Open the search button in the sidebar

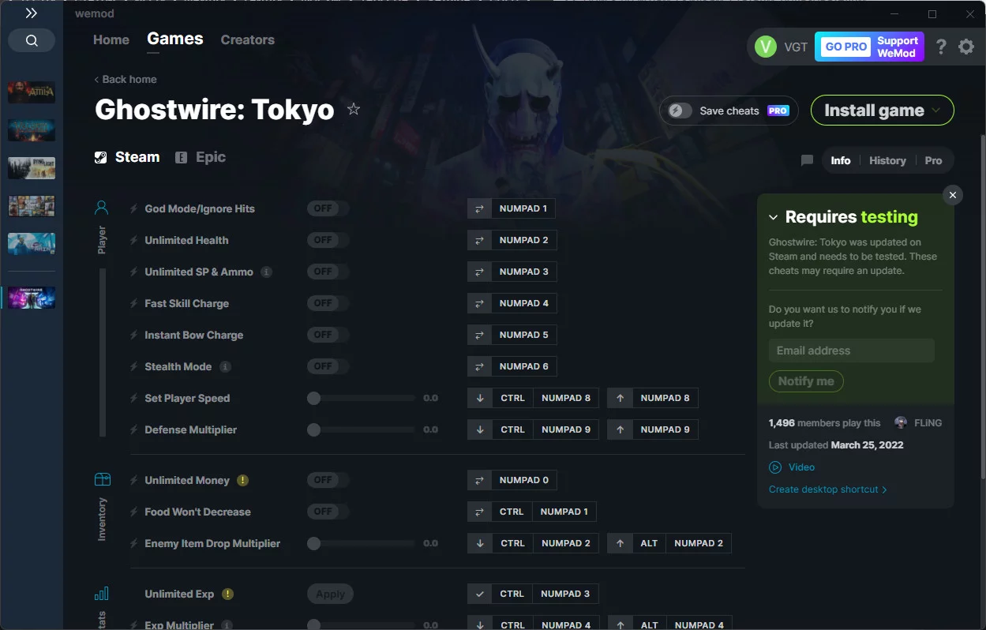[x=32, y=40]
